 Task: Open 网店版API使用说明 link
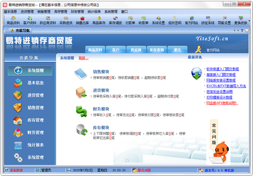click(x=222, y=103)
